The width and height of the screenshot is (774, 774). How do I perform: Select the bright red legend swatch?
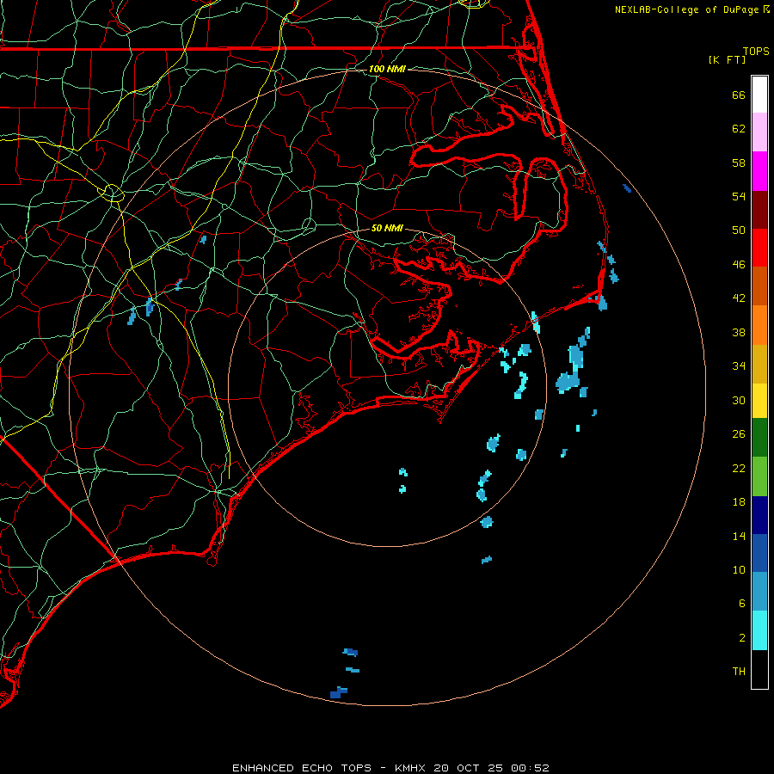[759, 248]
